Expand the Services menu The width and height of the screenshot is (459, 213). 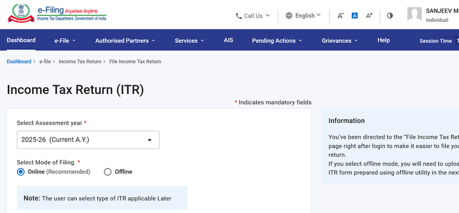189,41
